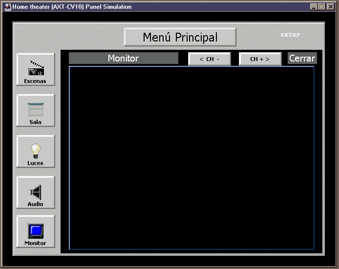The image size is (339, 269).
Task: Open Escenas via the clapperboard icon
Action: pos(36,68)
